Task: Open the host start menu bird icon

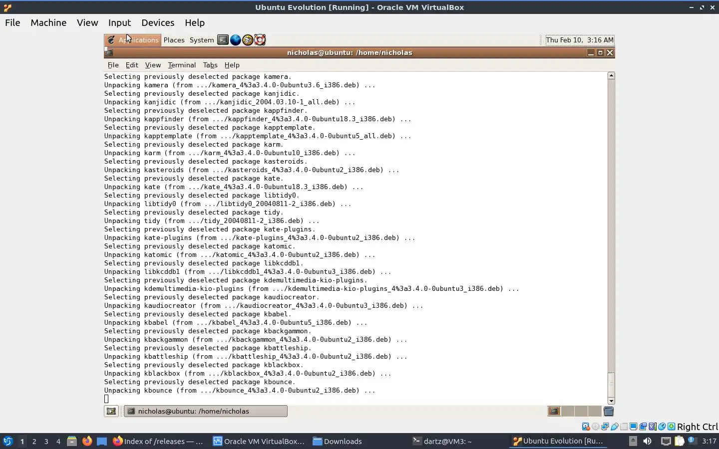Action: 8,441
